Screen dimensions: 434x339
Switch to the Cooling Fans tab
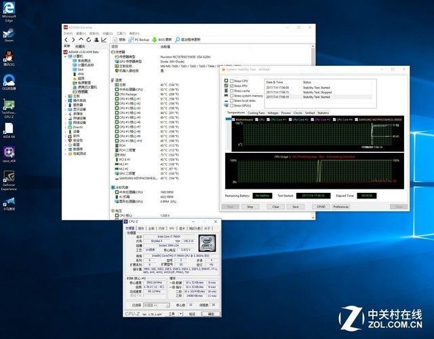point(256,113)
